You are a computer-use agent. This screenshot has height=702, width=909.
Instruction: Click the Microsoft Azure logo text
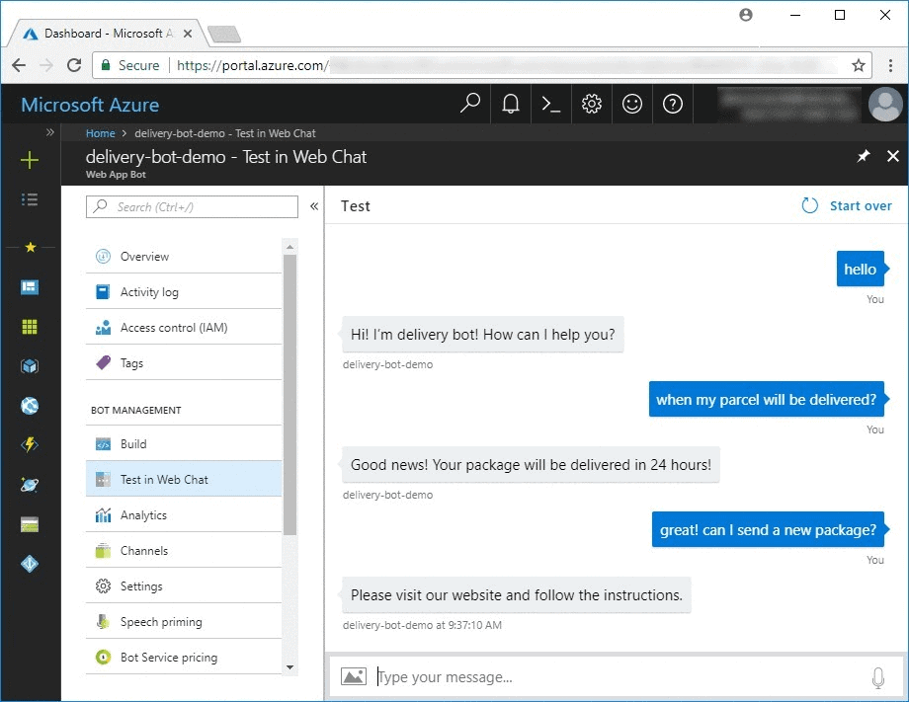click(x=90, y=105)
